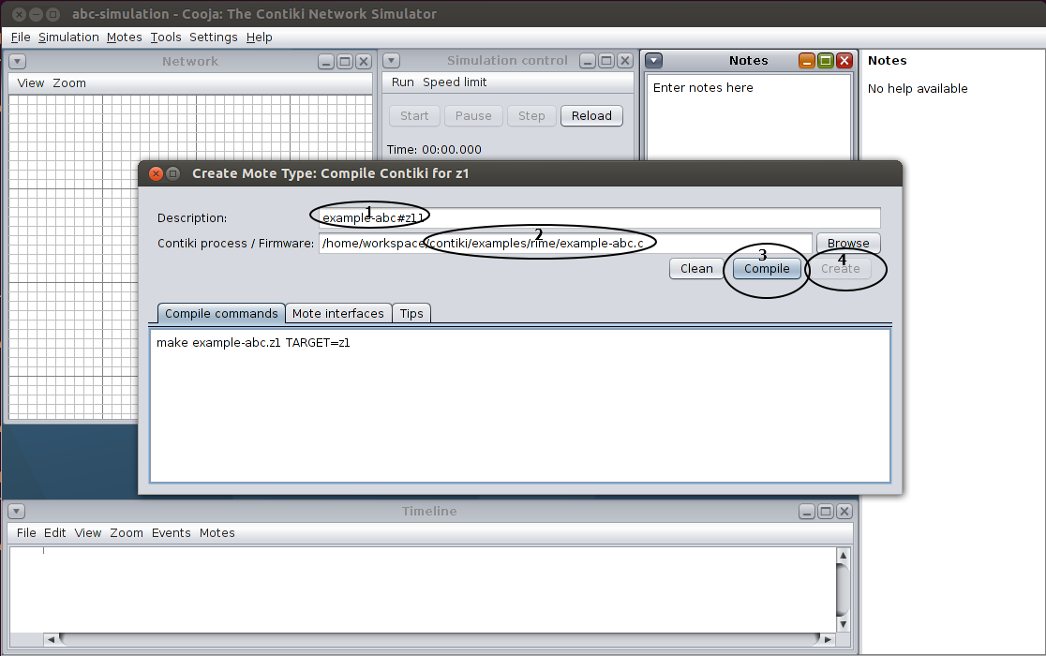The image size is (1046, 656).
Task: Close the Notes panel with red button
Action: pyautogui.click(x=844, y=61)
